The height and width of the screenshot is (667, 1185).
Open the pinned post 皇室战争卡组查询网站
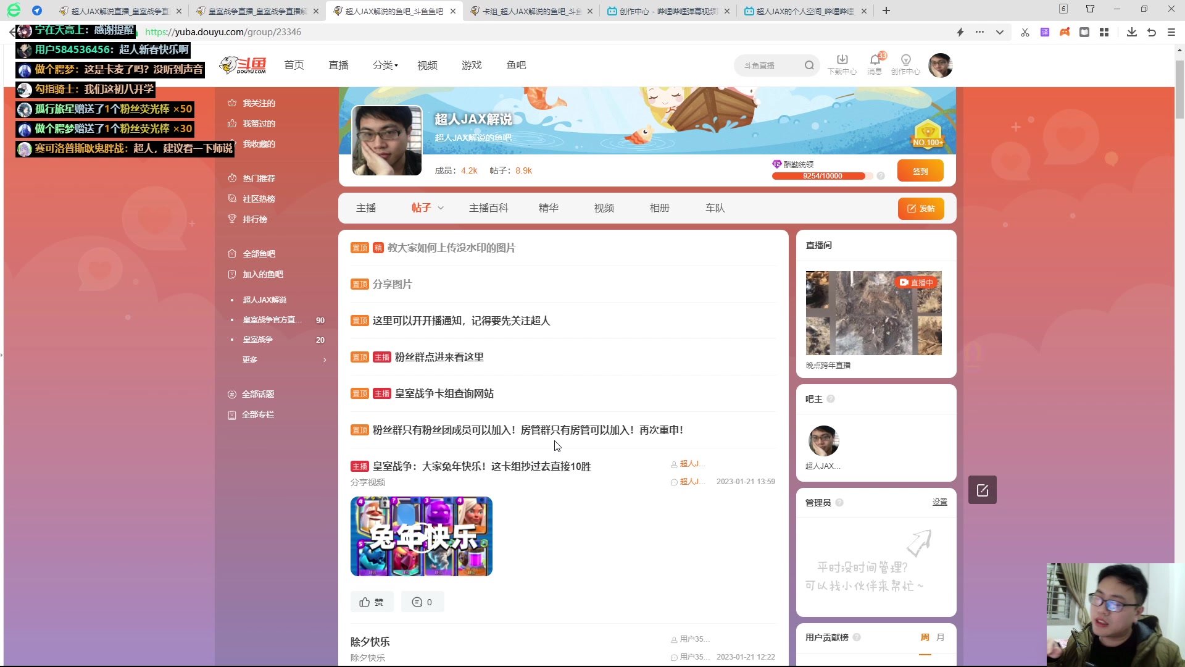444,393
